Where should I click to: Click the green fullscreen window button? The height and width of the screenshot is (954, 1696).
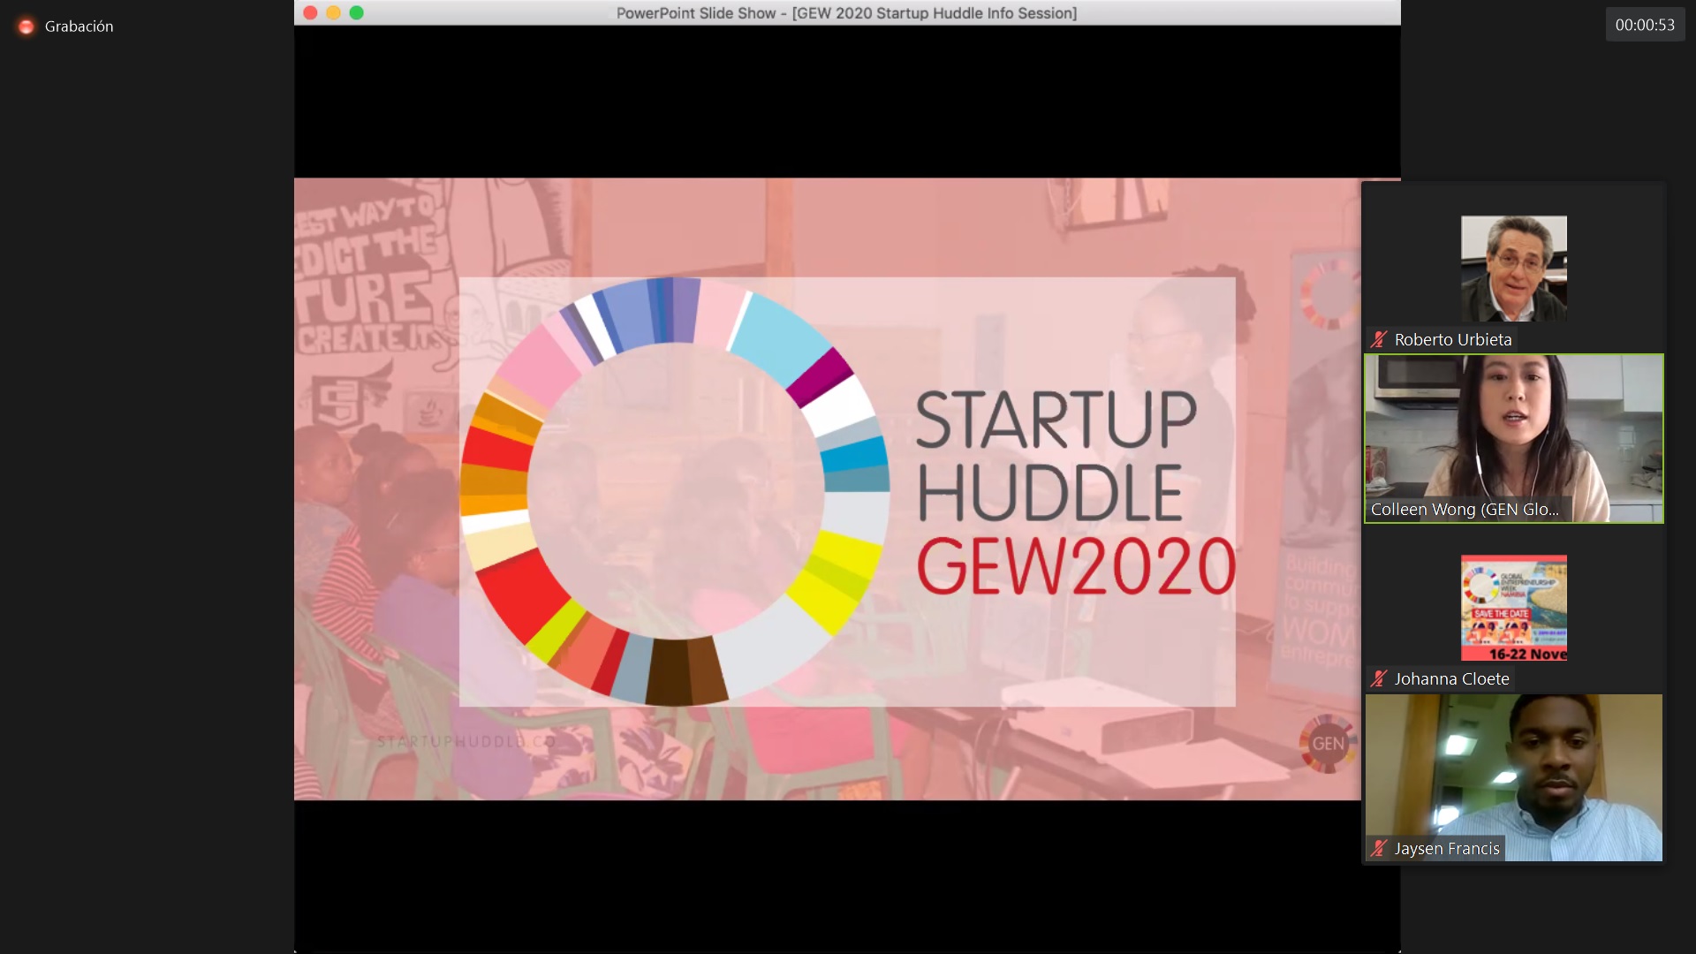point(357,12)
